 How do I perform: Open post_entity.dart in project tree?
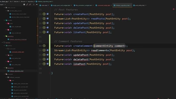coord(16,58)
